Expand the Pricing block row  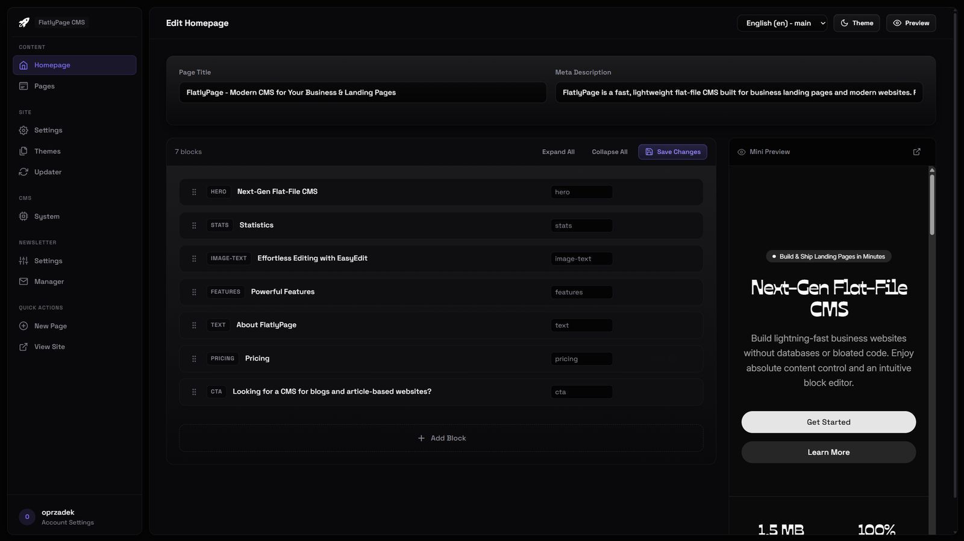441,359
